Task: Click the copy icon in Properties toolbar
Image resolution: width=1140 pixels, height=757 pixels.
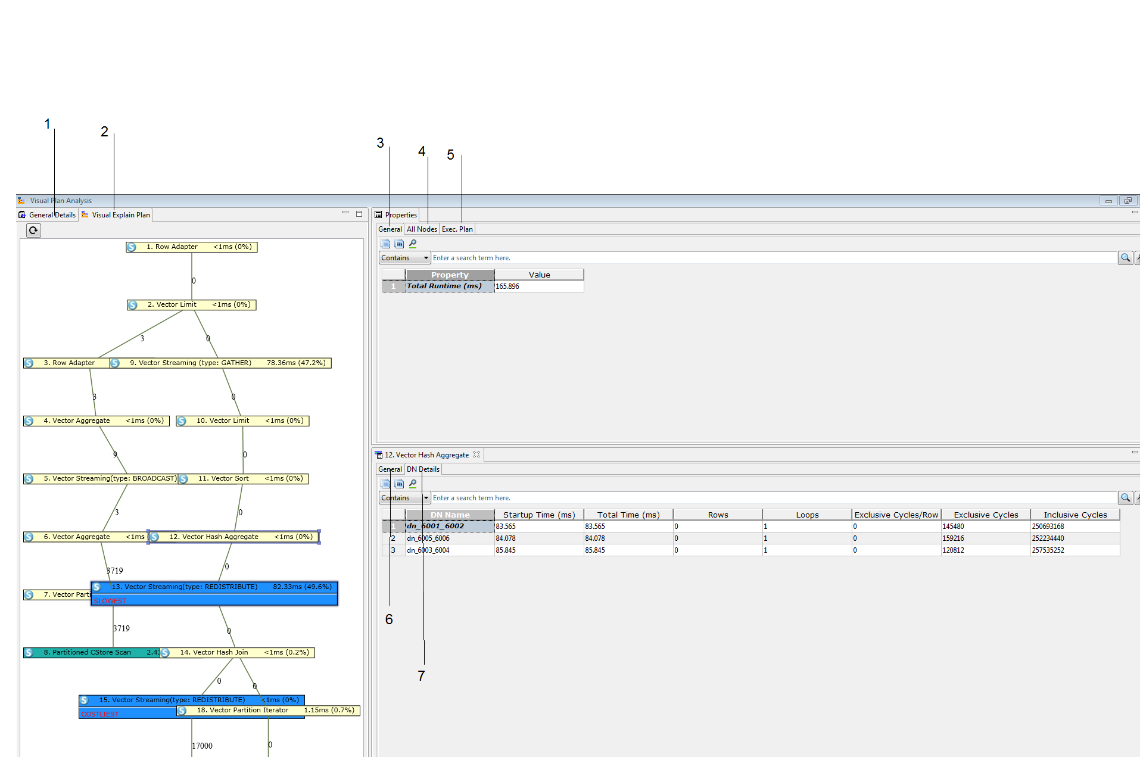Action: [385, 244]
